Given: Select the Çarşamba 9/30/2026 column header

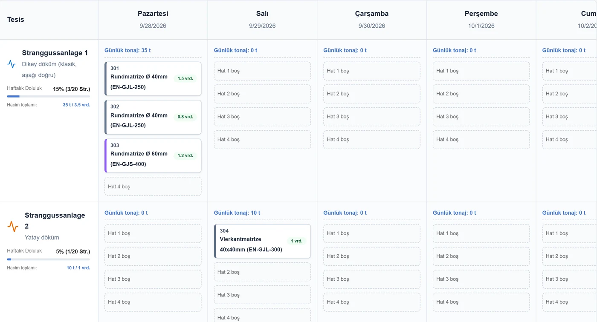Looking at the screenshot, I should (x=372, y=20).
